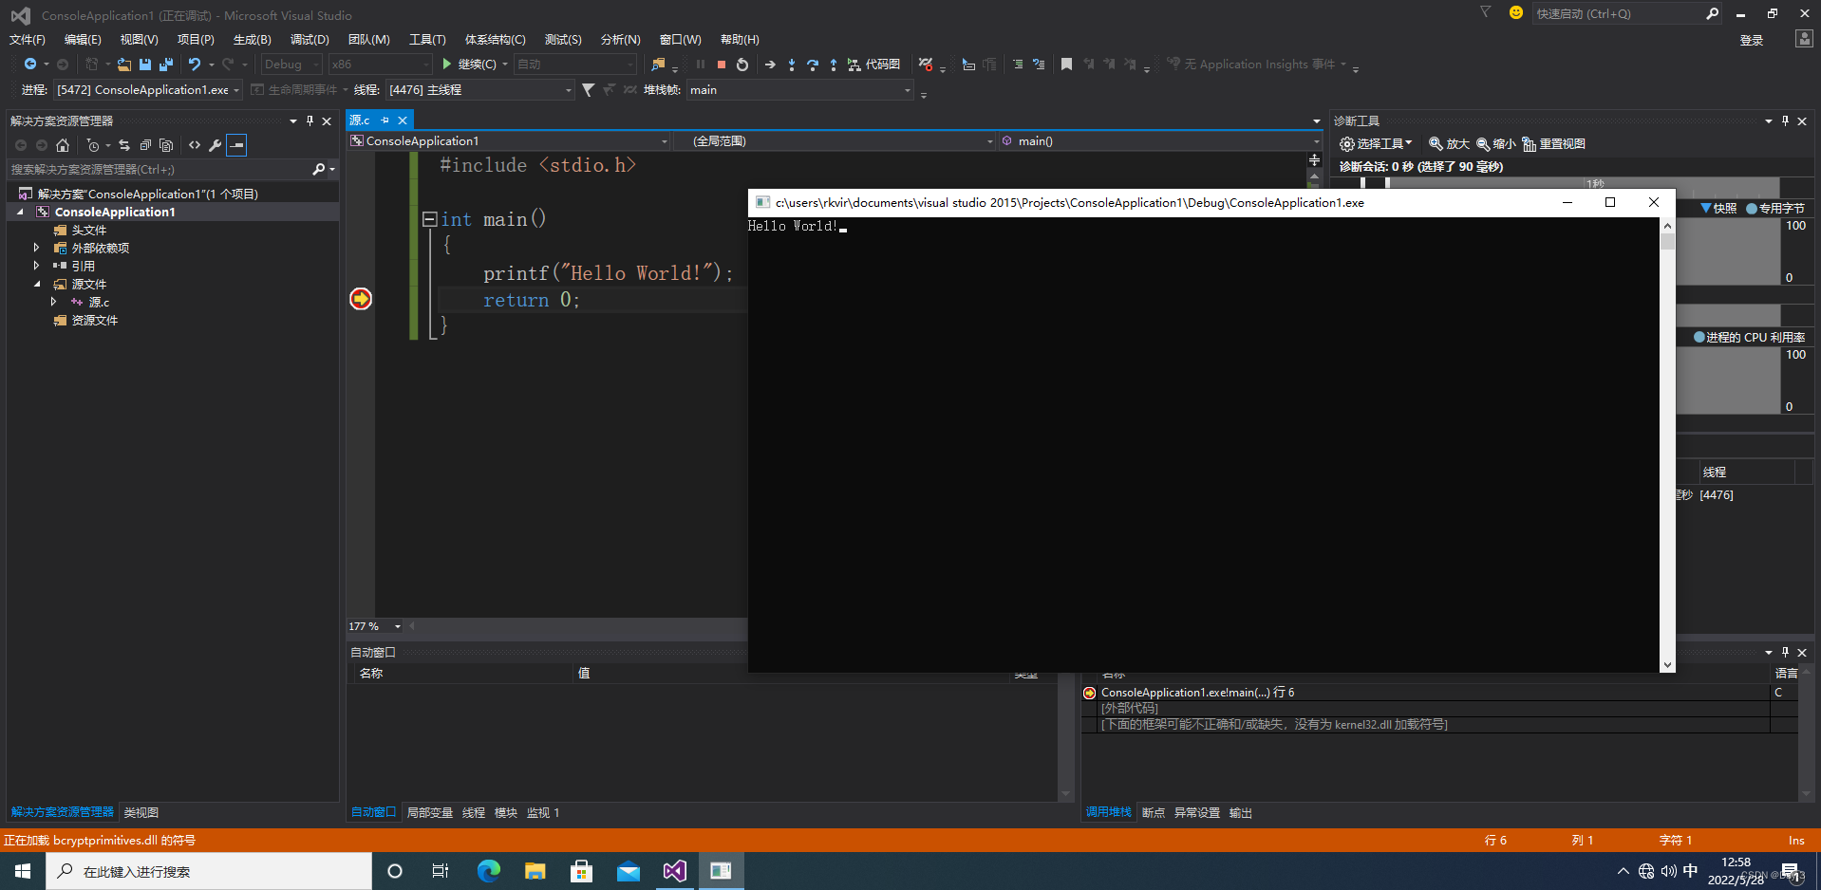
Task: Click the Save All icon
Action: click(166, 65)
